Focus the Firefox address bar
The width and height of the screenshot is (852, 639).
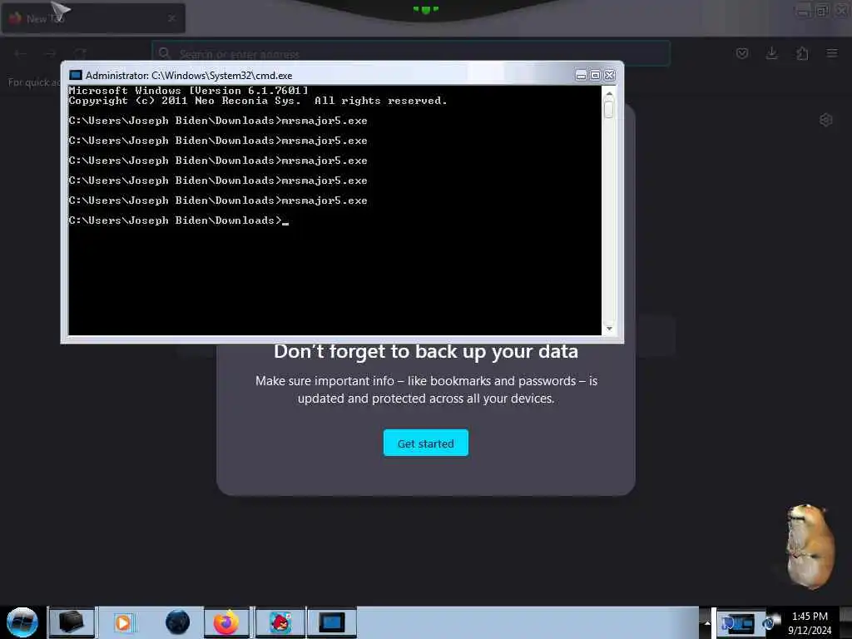click(x=411, y=53)
